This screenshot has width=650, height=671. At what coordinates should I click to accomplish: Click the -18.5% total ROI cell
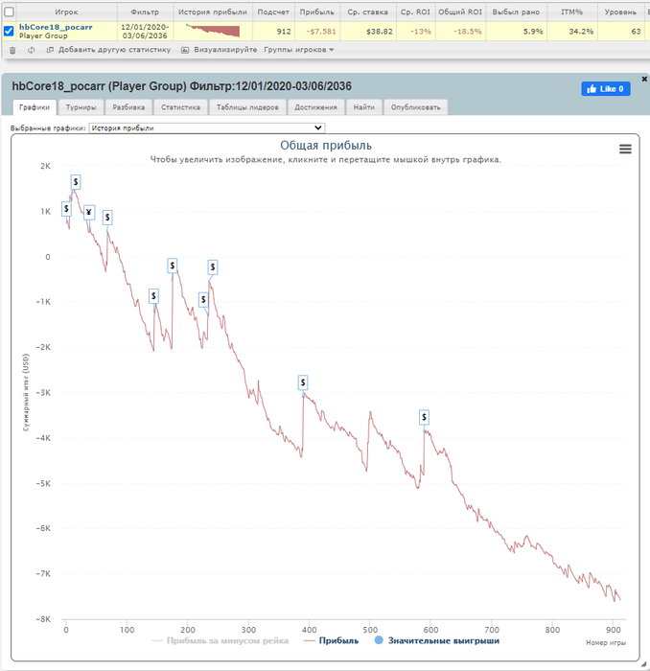(x=460, y=32)
